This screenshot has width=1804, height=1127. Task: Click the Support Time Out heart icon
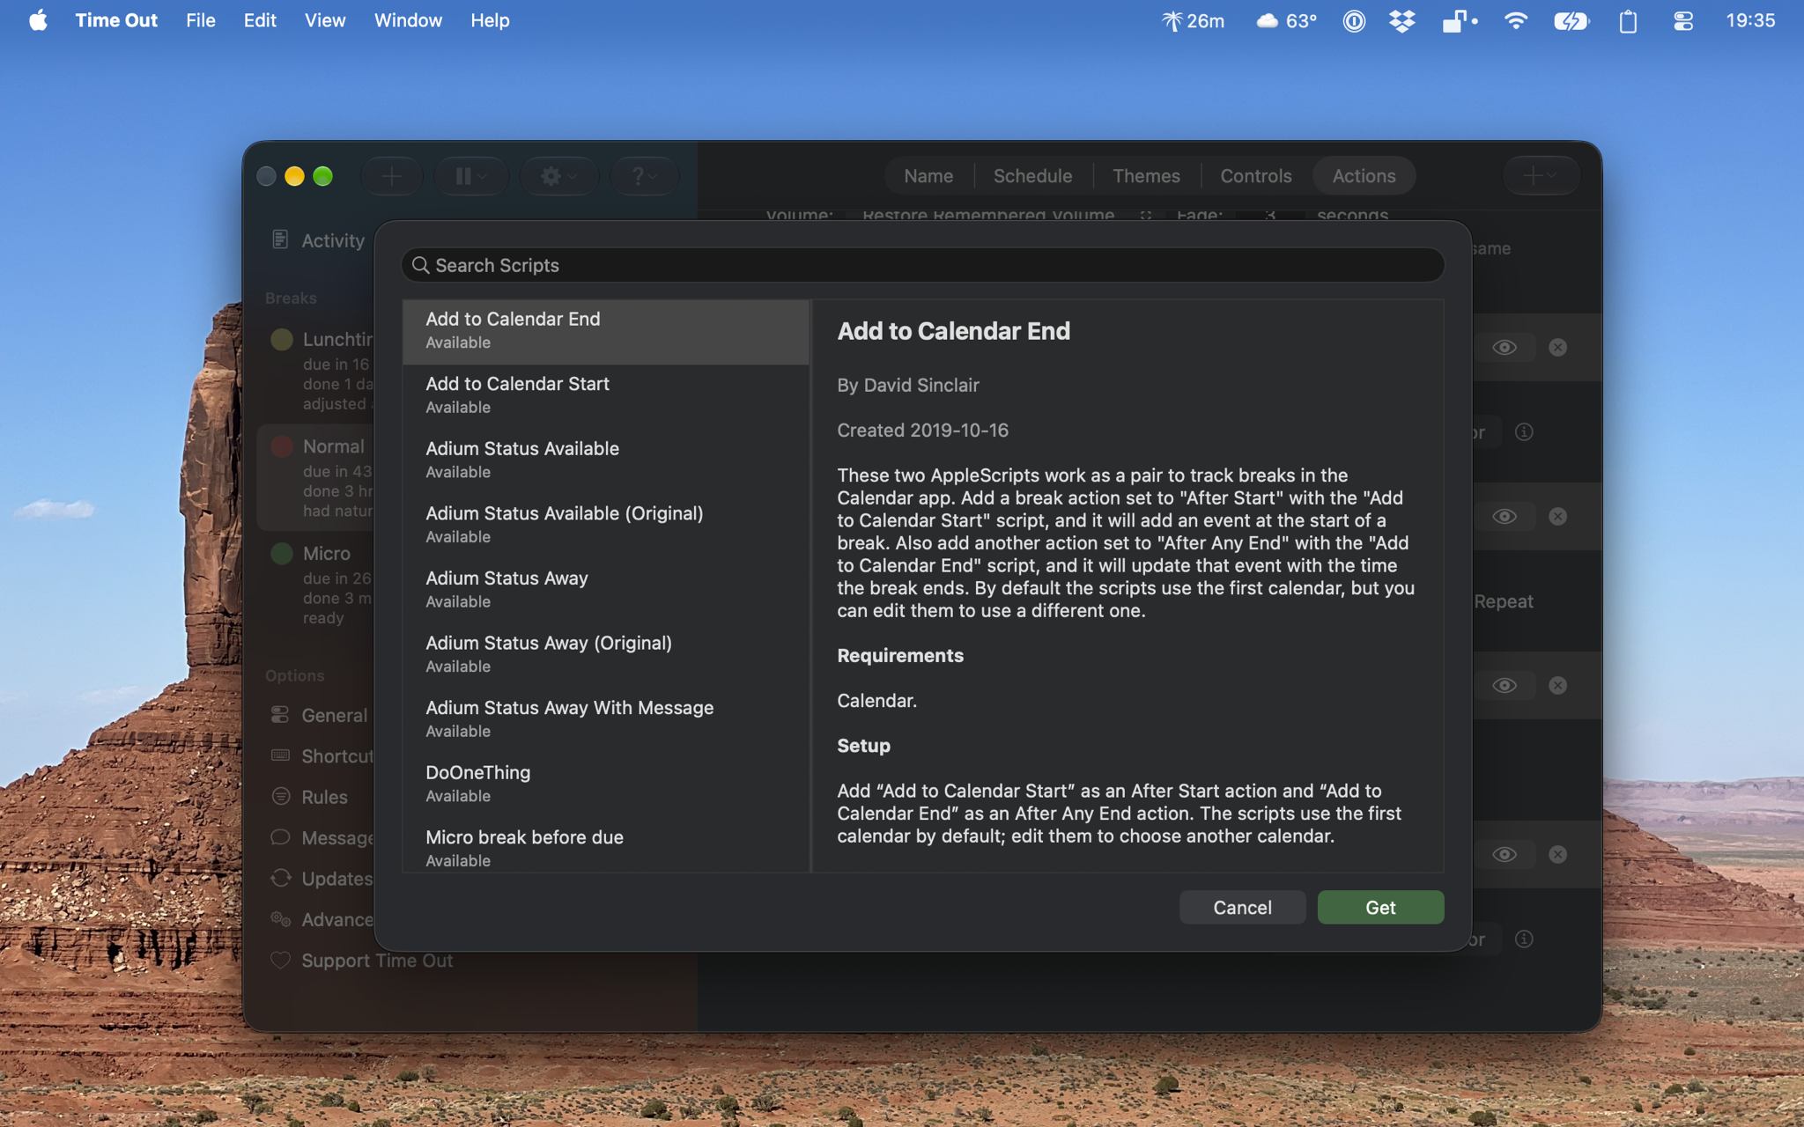pyautogui.click(x=280, y=960)
